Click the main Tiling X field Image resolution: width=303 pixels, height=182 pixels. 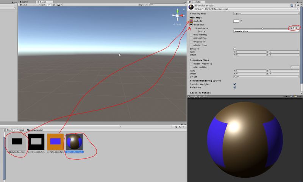pos(251,52)
